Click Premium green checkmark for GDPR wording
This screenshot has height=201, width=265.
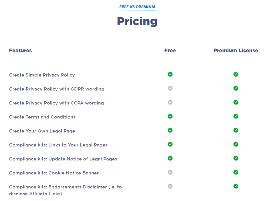(x=236, y=88)
